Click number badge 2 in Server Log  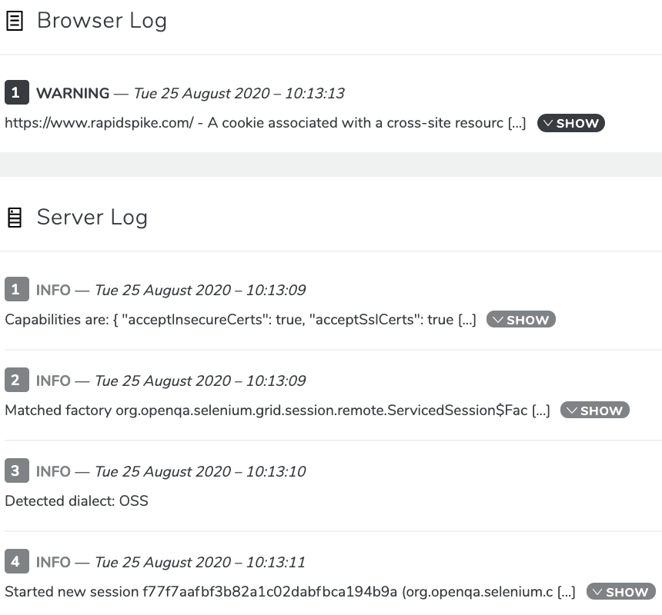coord(17,380)
